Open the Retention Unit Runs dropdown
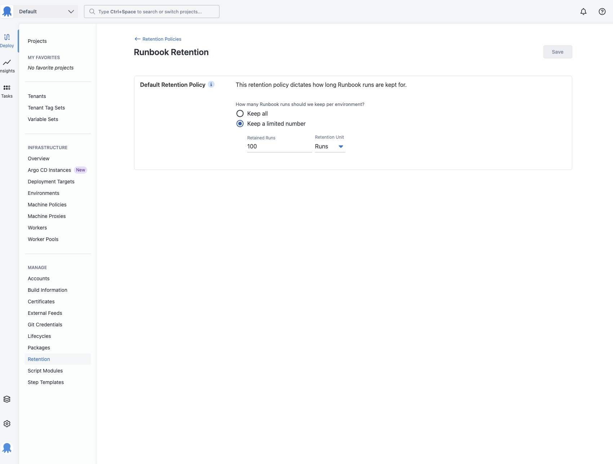The width and height of the screenshot is (613, 464). point(330,147)
